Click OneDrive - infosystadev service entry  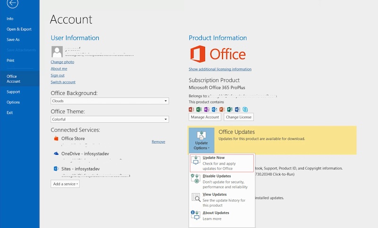(85, 153)
